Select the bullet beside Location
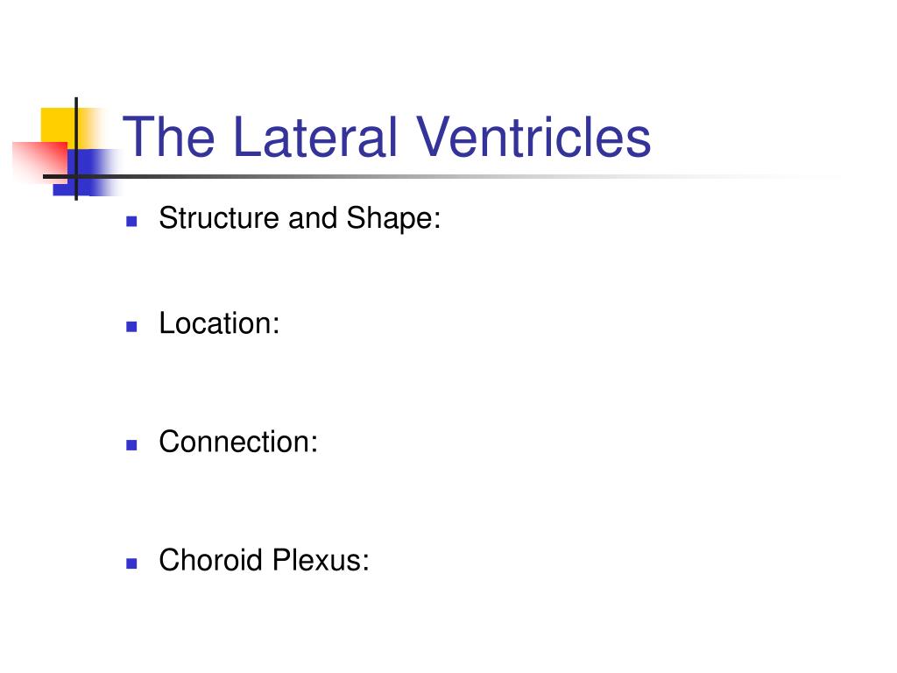This screenshot has height=673, width=897. point(131,327)
